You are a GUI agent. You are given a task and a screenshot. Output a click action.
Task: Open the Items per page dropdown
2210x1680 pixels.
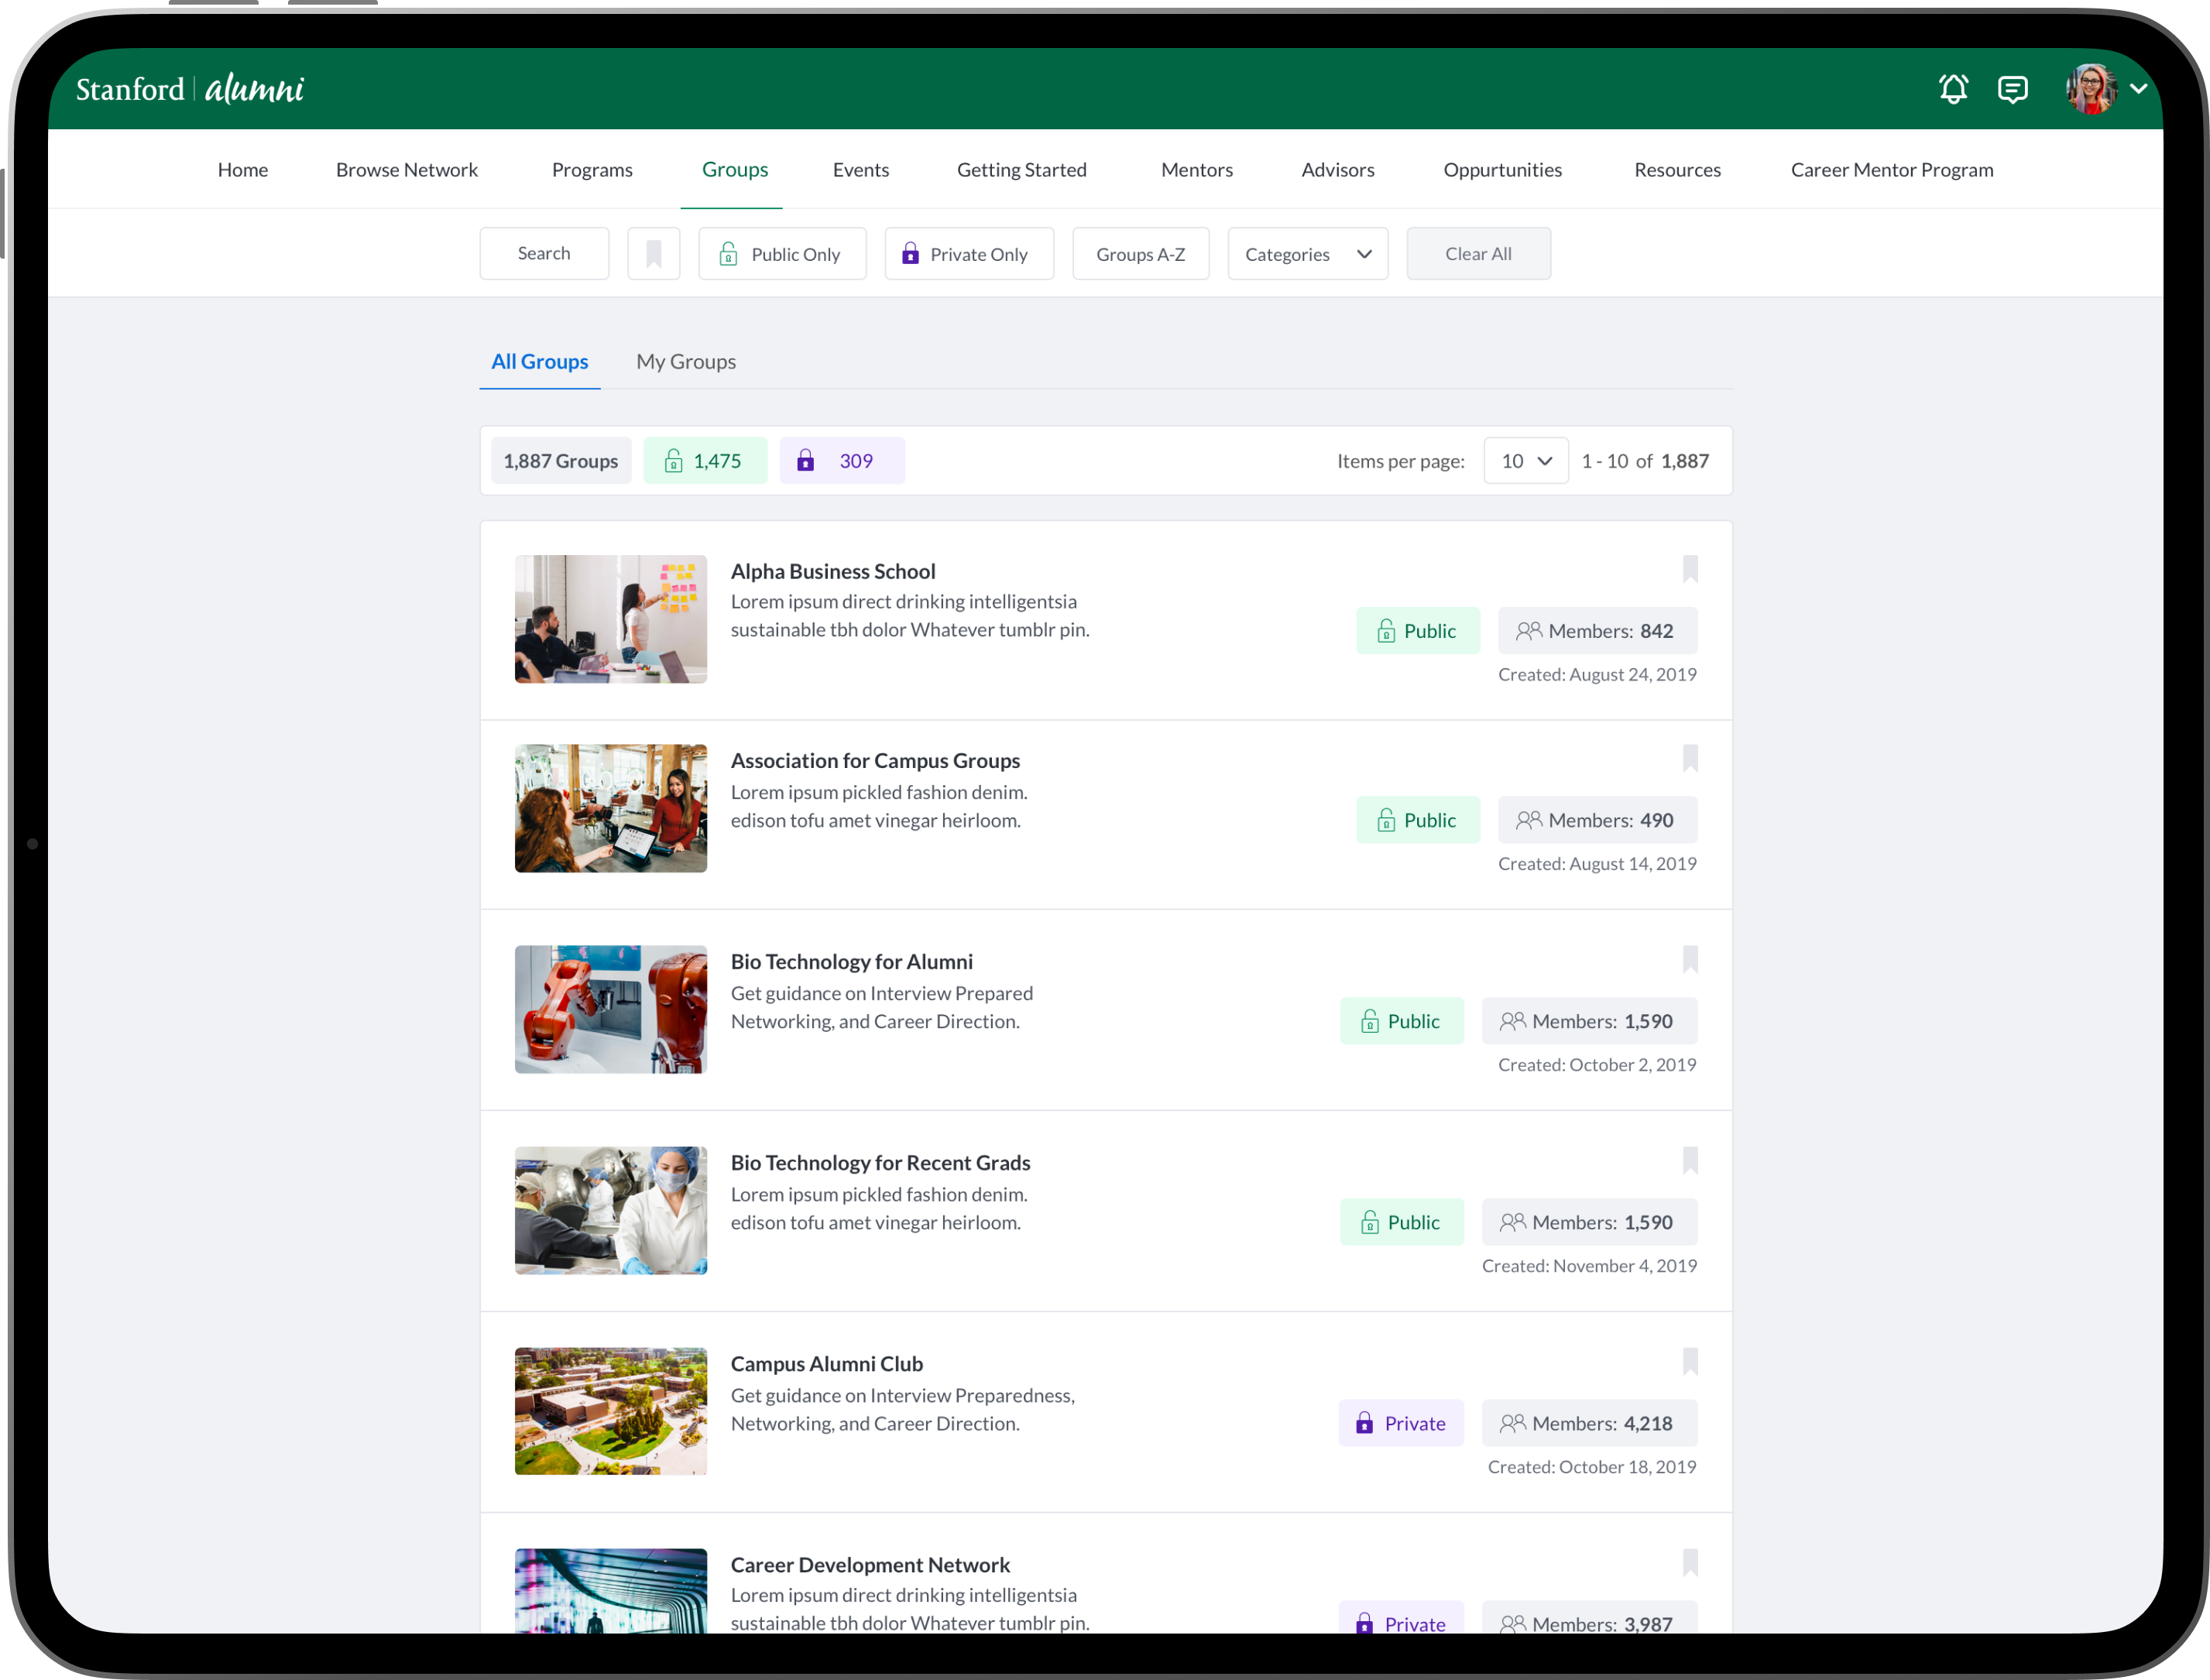point(1525,461)
